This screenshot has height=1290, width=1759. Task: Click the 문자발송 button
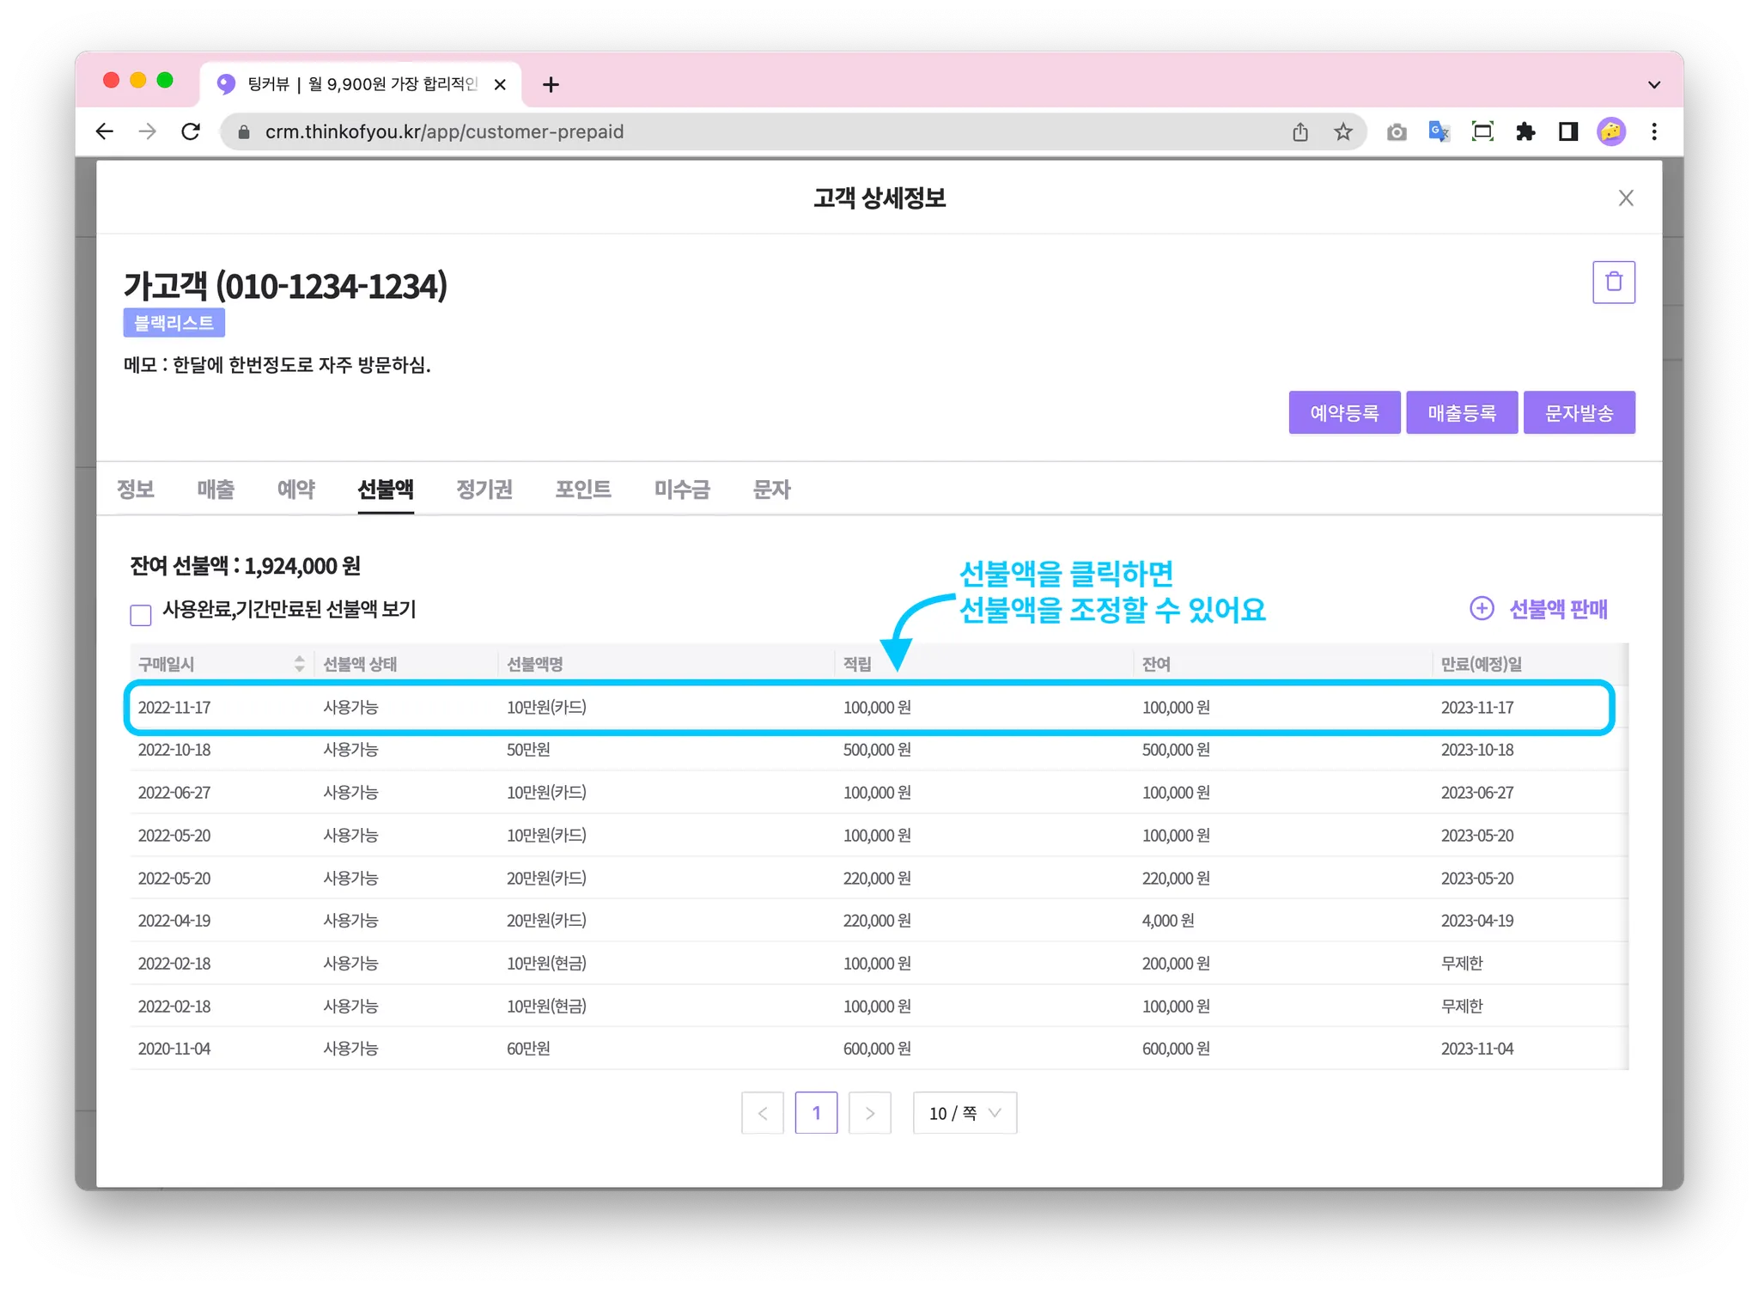[x=1579, y=413]
